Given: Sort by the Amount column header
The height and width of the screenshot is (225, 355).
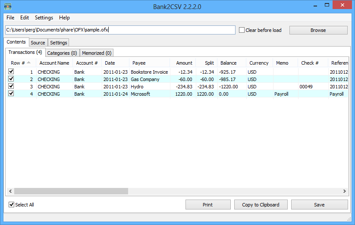Looking at the screenshot, I should (x=183, y=63).
